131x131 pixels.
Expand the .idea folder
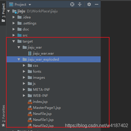14,17
